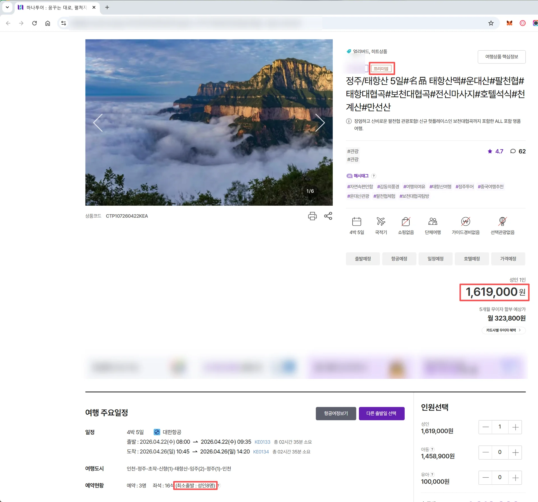This screenshot has width=538, height=502.
Task: Click the 여행상품 핵심정보 button
Action: point(501,57)
